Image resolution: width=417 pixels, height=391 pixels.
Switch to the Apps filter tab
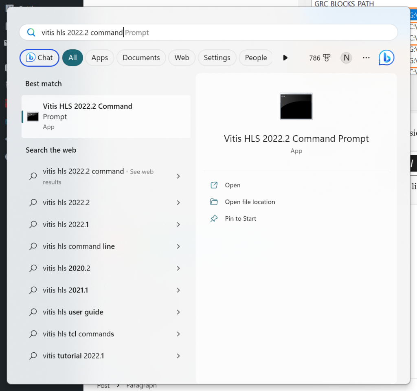tap(100, 58)
